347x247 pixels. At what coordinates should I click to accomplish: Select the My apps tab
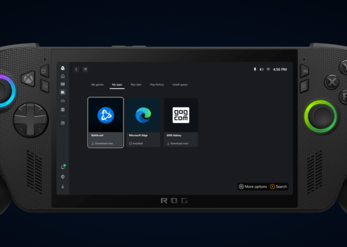(x=117, y=85)
